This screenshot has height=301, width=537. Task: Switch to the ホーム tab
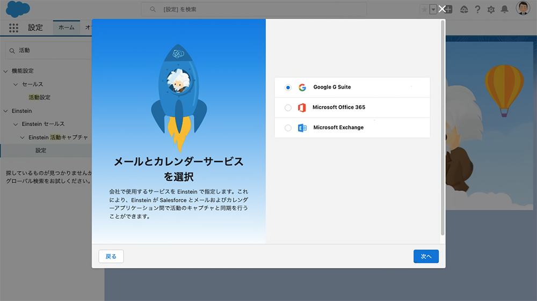67,27
